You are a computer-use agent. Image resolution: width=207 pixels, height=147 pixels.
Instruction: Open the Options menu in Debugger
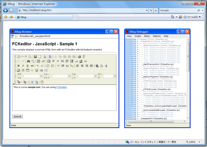click(157, 36)
